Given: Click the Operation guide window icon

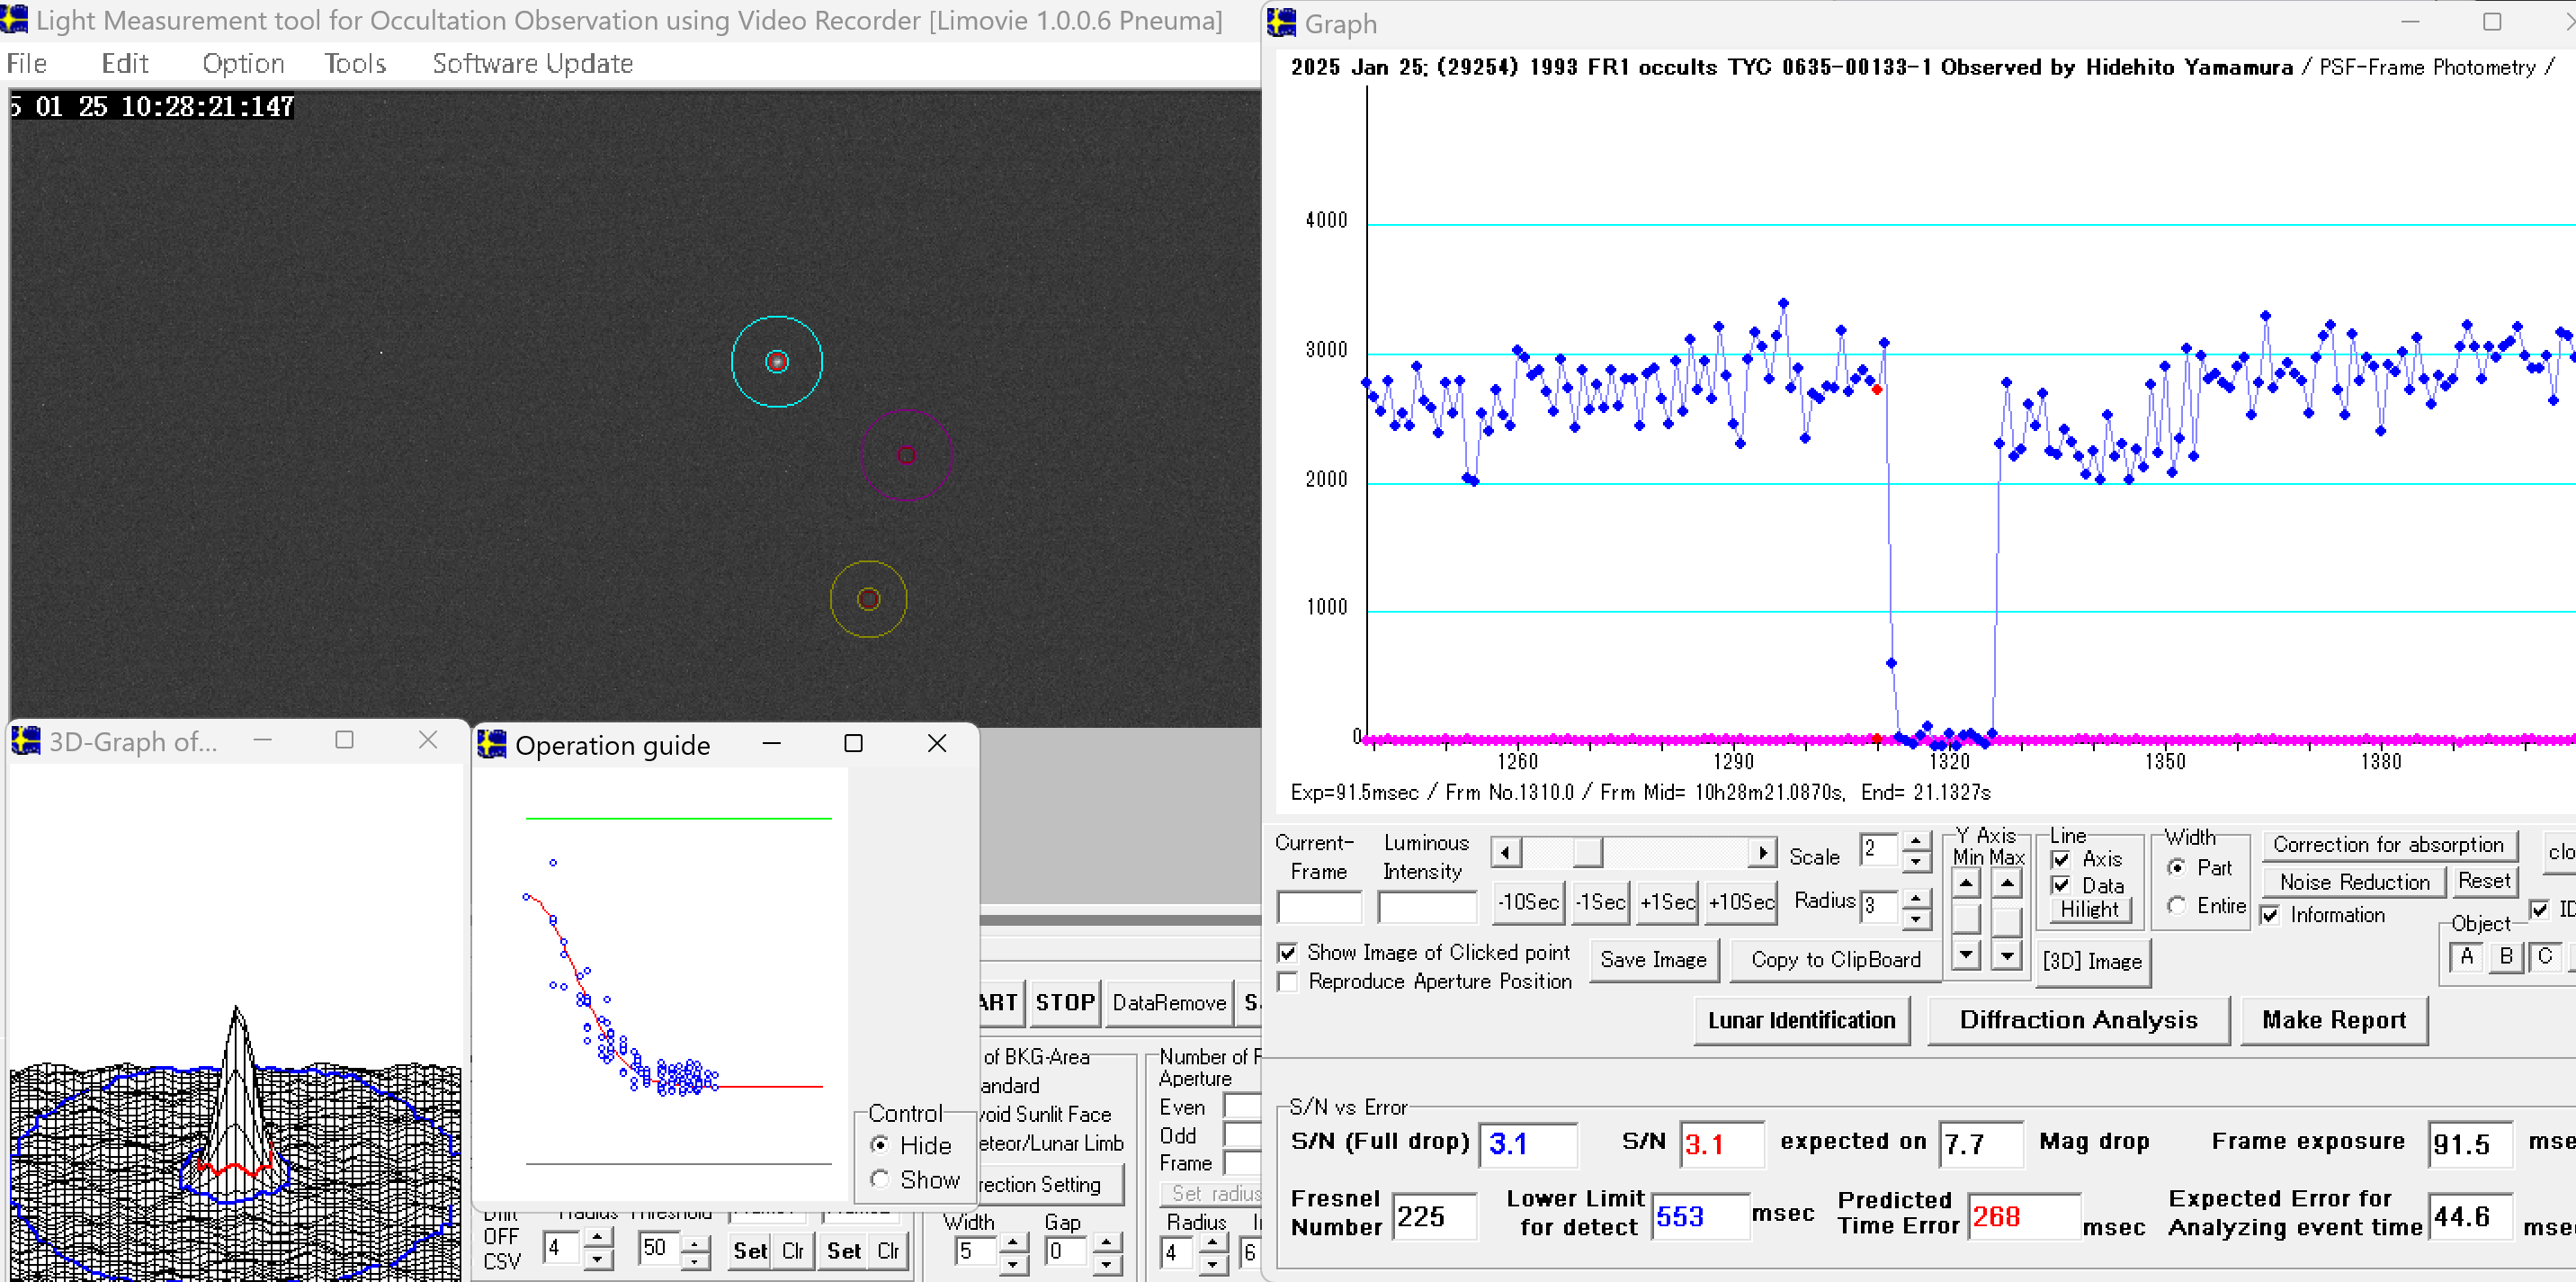Looking at the screenshot, I should 492,744.
